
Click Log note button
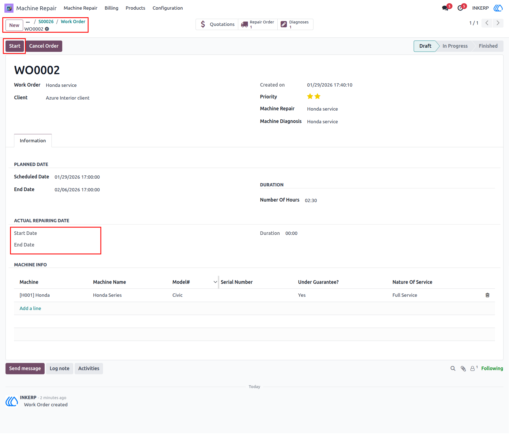(x=59, y=369)
